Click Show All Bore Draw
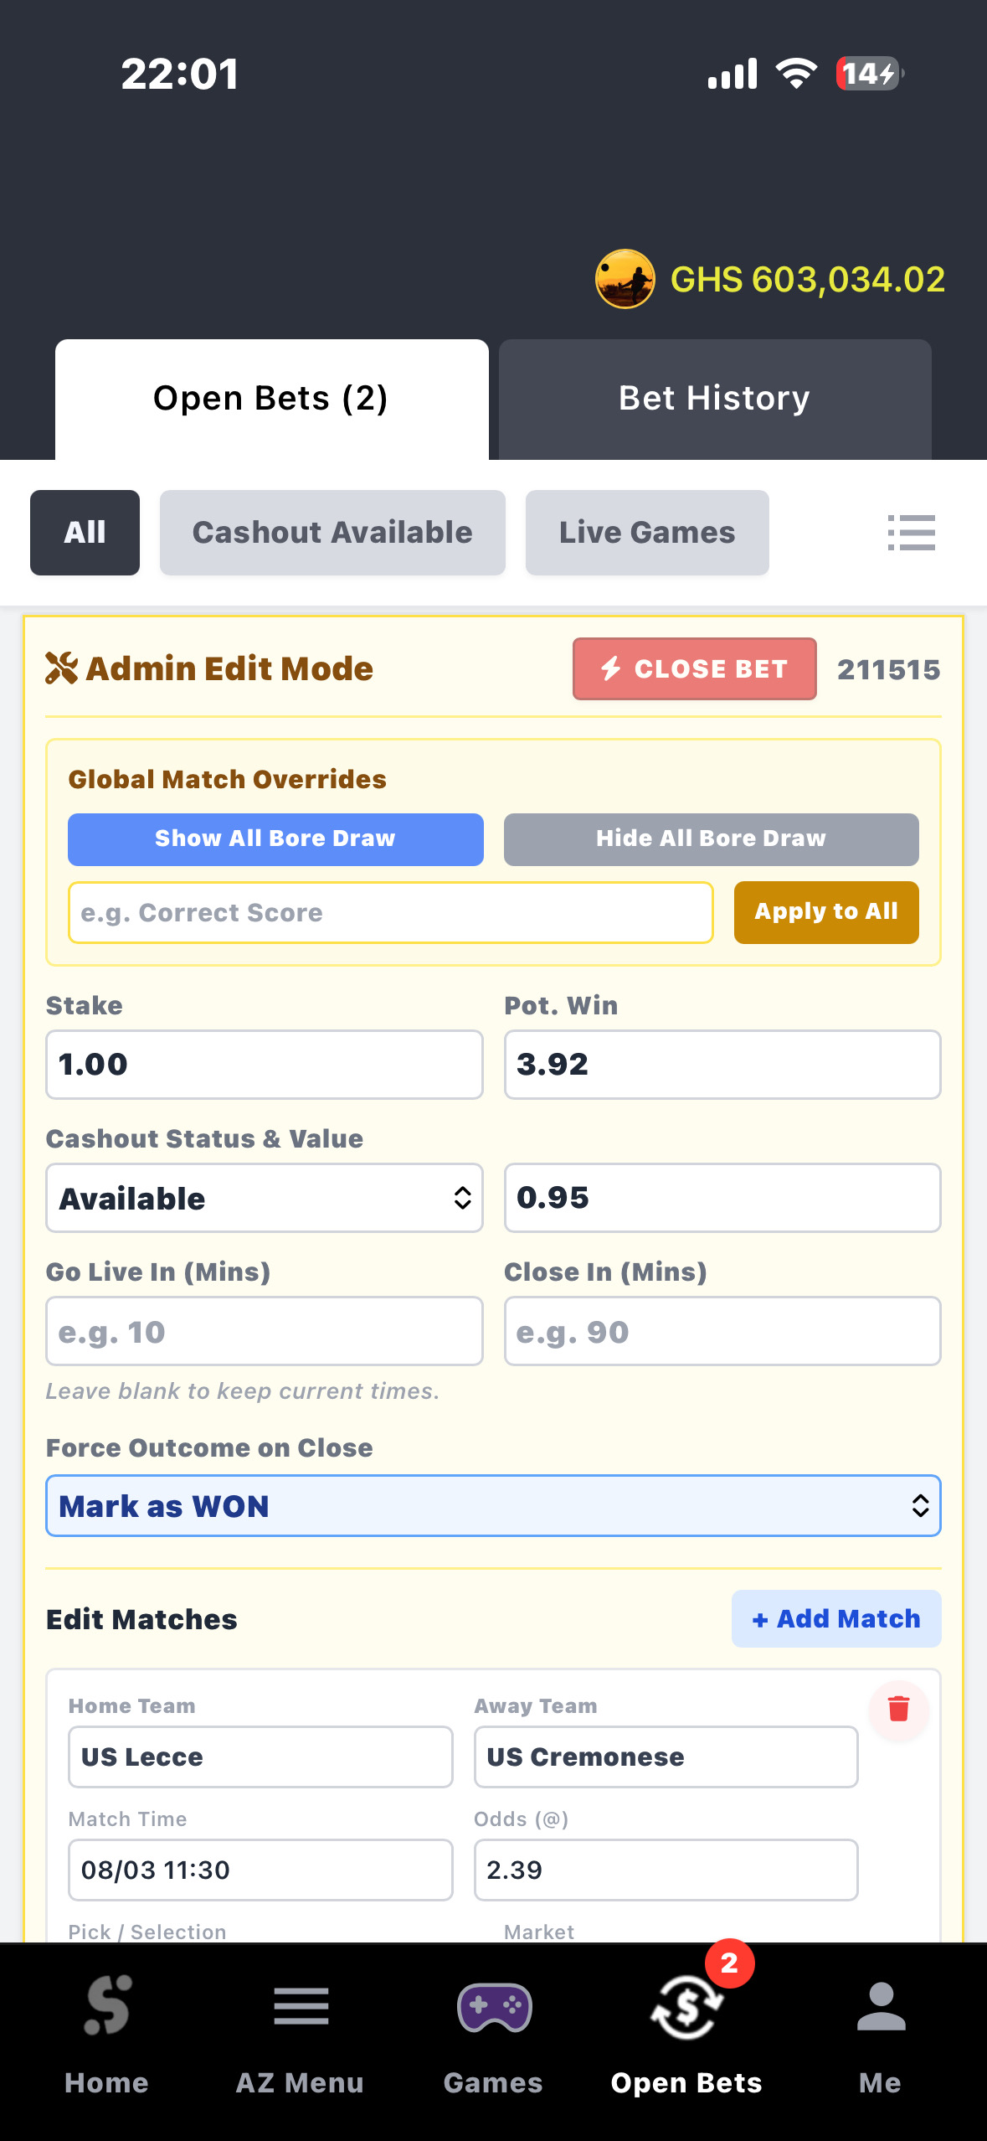 275,839
